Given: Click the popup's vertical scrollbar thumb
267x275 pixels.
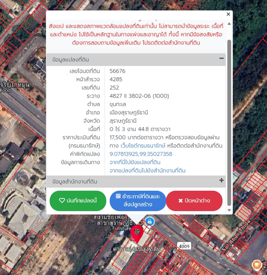Looking at the screenshot, I should click(229, 123).
